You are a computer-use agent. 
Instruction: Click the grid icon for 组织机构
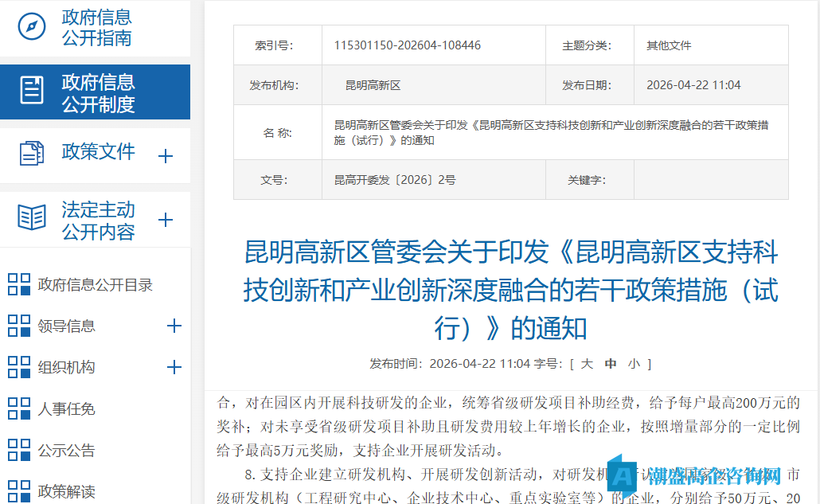[18, 367]
